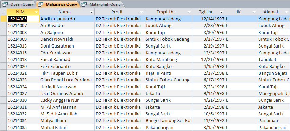
Task: Click the Prodi cell in Andika Januardo's row
Action: coord(119,19)
